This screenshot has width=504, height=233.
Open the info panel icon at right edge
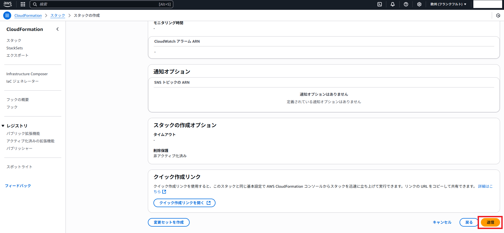coord(498,15)
